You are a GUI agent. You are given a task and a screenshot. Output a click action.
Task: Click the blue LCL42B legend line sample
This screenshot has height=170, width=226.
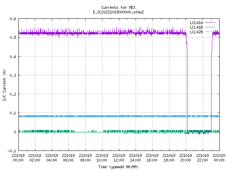pyautogui.click(x=210, y=32)
